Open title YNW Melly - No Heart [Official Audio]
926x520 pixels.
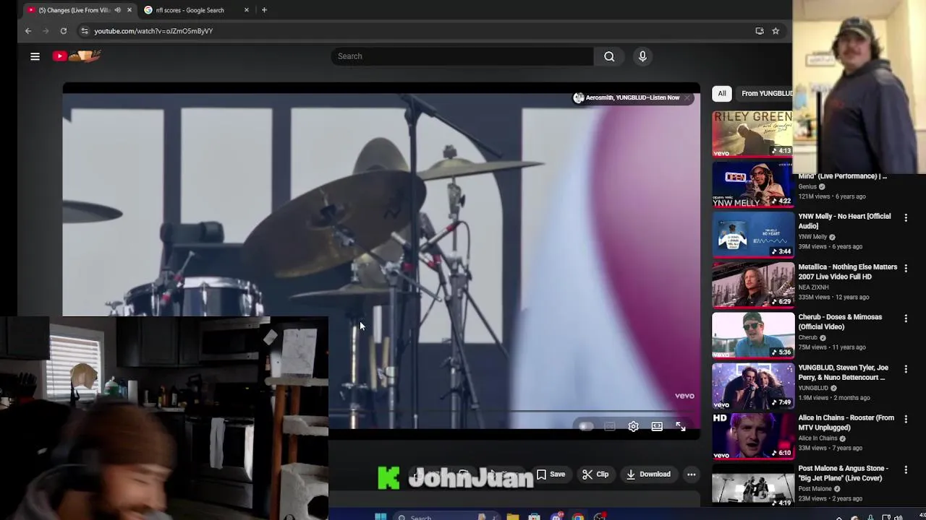pyautogui.click(x=844, y=221)
